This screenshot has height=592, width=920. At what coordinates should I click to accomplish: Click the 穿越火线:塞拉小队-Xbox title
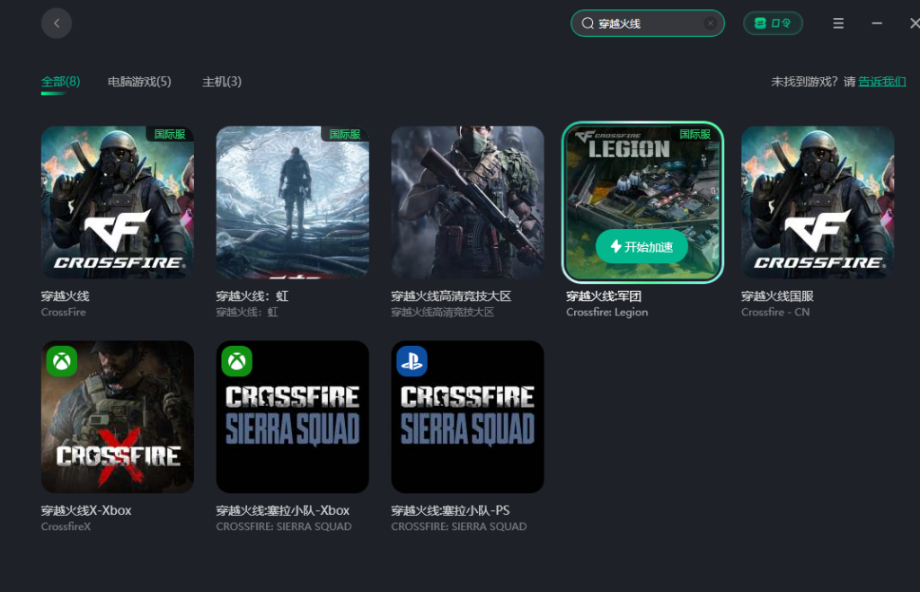283,510
